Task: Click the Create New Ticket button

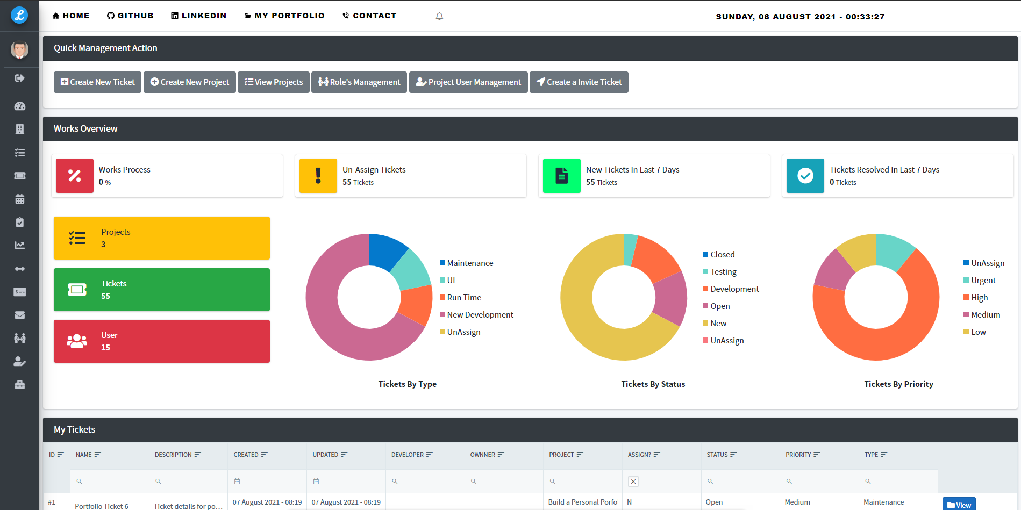Action: click(x=97, y=82)
